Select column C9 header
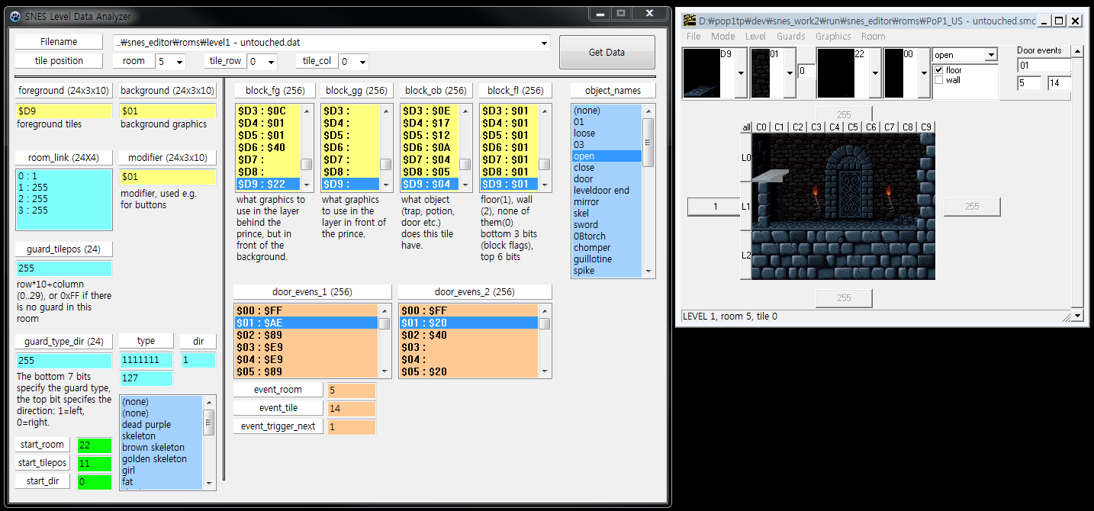 click(926, 127)
